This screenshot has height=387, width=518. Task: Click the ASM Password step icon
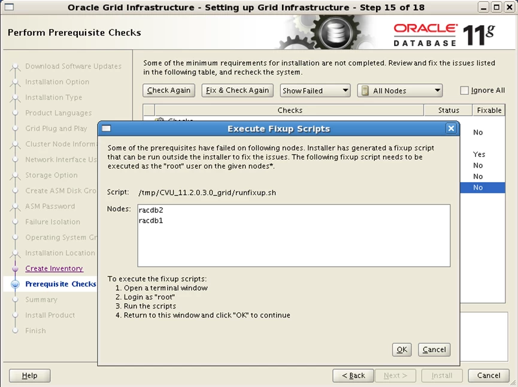15,207
